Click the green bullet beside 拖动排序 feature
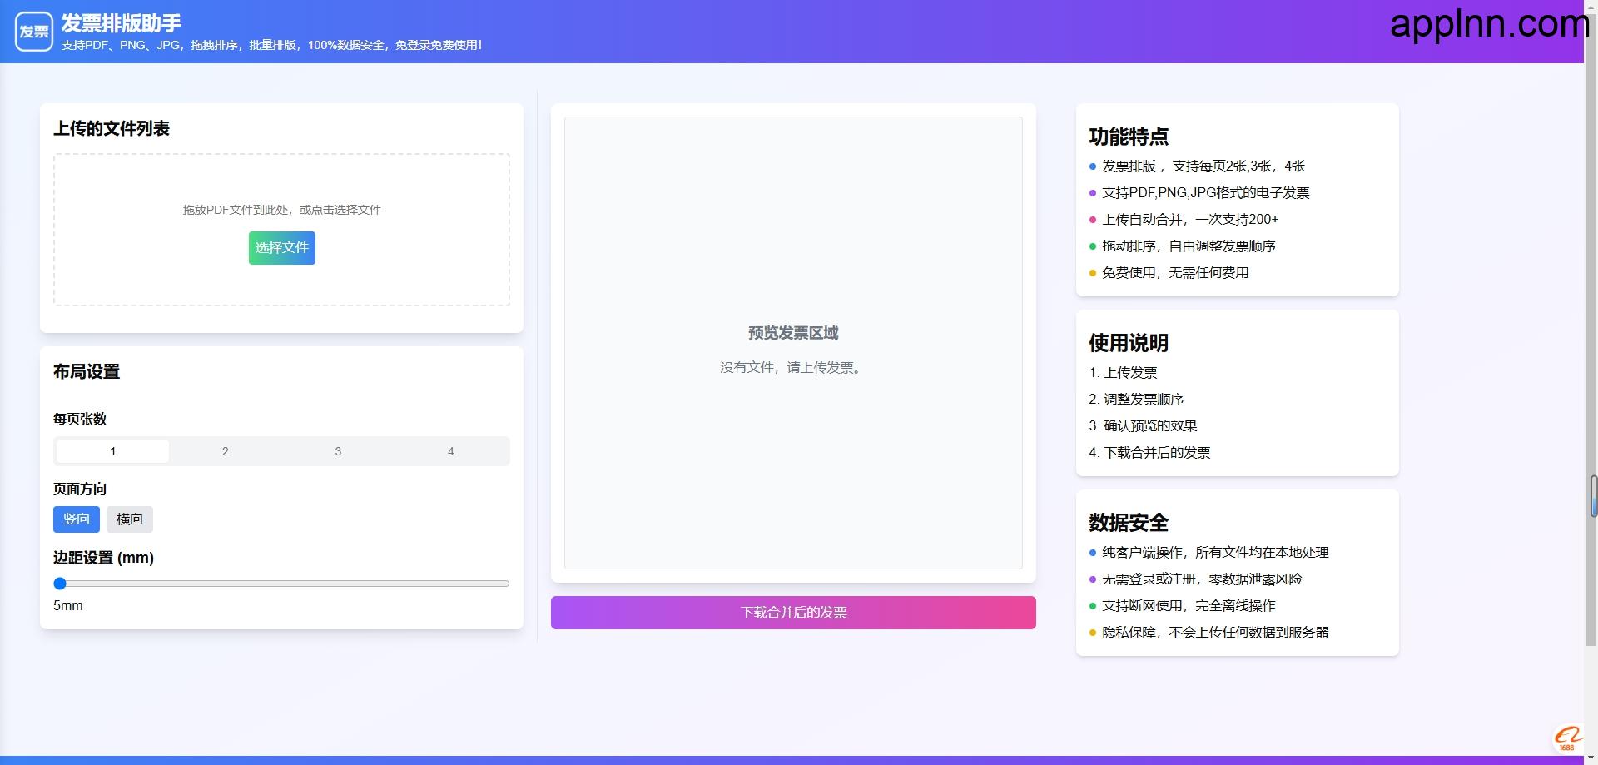 click(x=1093, y=246)
